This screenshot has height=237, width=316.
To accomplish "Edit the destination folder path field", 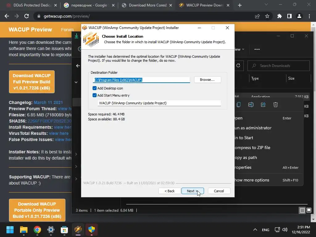I will [141, 80].
